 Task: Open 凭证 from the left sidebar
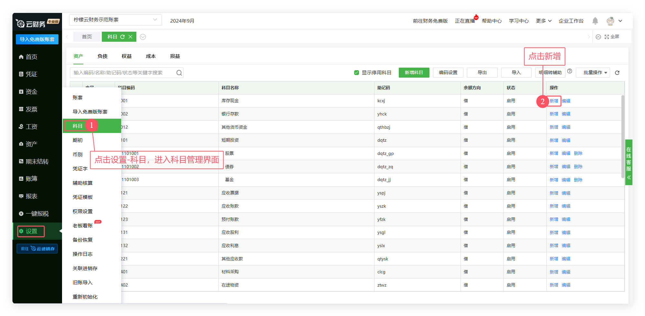(x=31, y=74)
